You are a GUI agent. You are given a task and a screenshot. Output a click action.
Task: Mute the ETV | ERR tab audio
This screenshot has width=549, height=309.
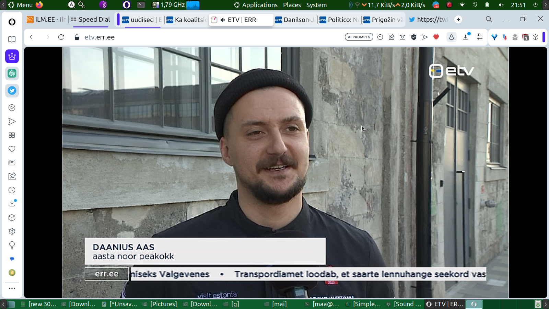(x=223, y=20)
